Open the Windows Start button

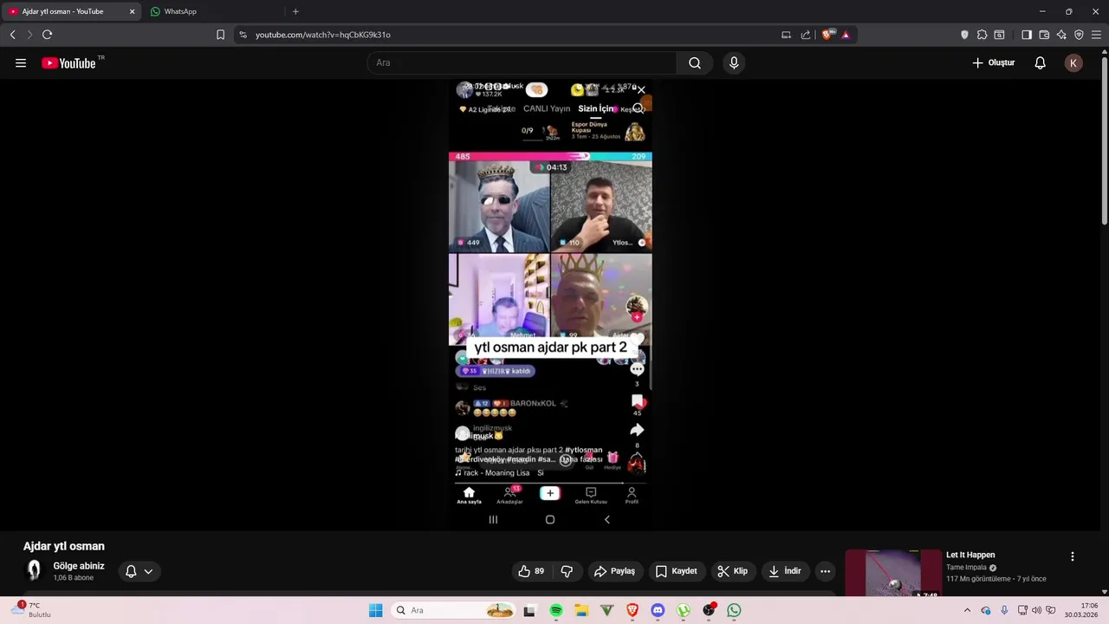point(375,610)
